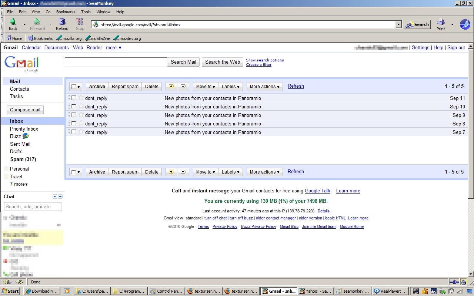Star the Sep 11 Panoramio message
474x296 pixels.
pos(81,98)
